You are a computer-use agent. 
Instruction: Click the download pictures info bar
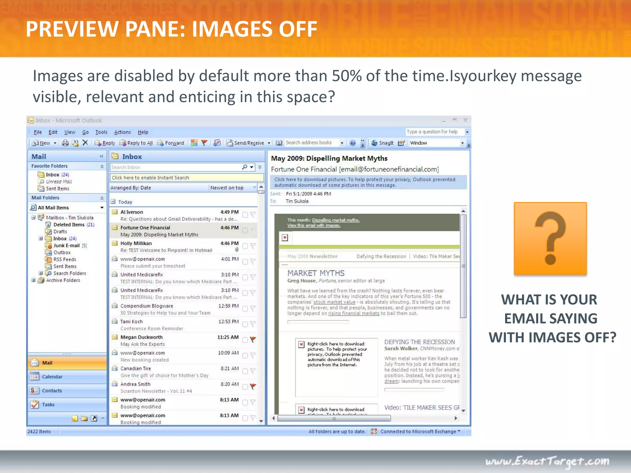point(368,182)
